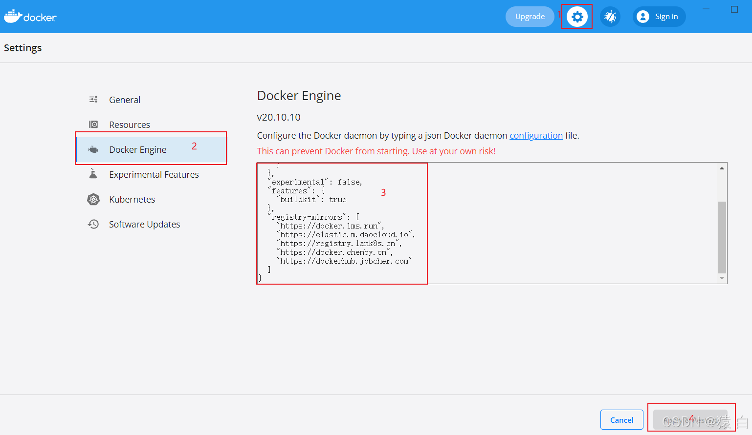
Task: Click the "https://dockerhub.jobcher.com" line
Action: click(344, 261)
